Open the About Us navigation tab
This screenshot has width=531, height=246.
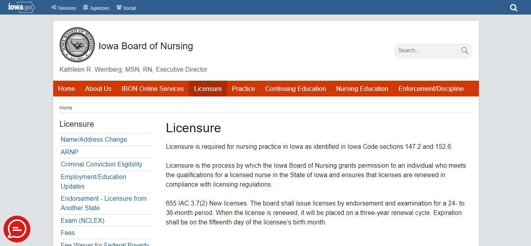[98, 89]
